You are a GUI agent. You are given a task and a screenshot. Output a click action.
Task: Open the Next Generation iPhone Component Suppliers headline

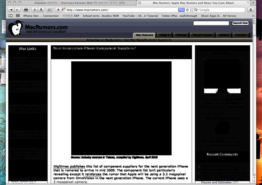coord(94,48)
